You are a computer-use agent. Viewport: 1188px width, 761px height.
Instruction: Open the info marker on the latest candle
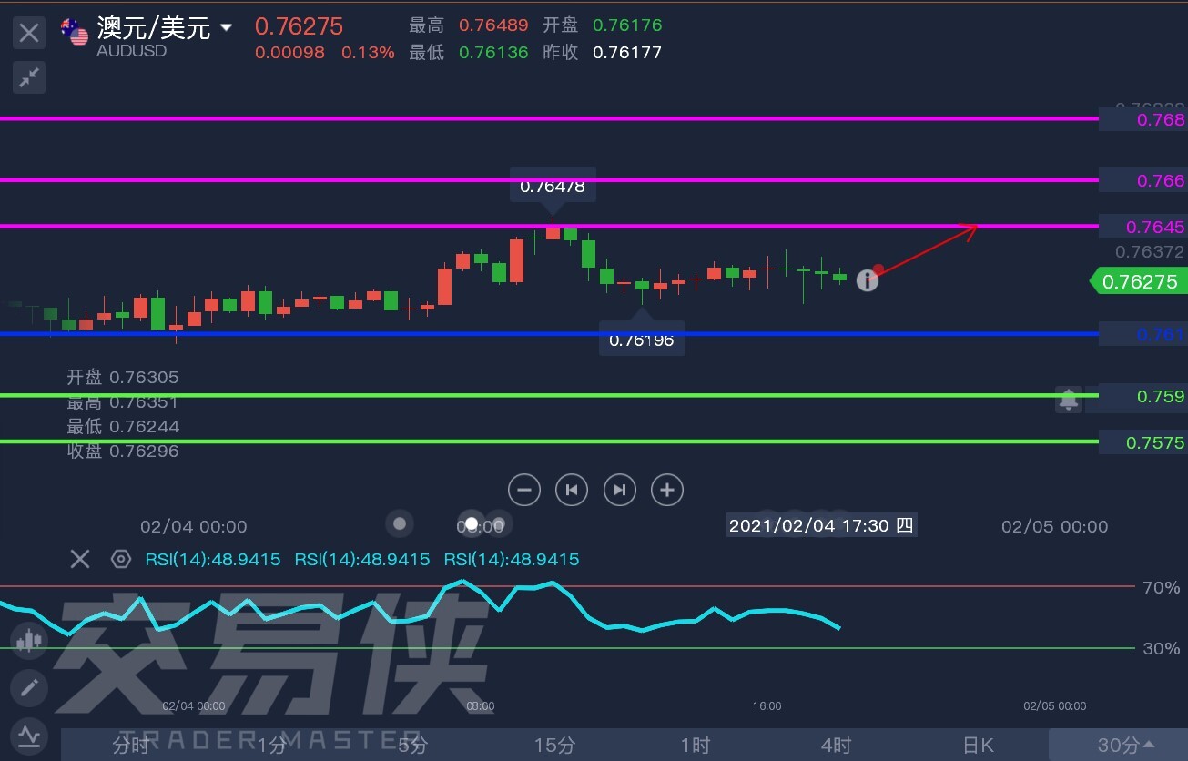868,280
